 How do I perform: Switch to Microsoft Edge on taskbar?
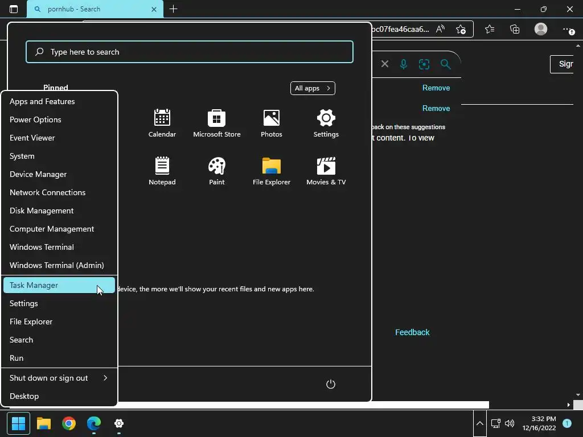point(94,423)
